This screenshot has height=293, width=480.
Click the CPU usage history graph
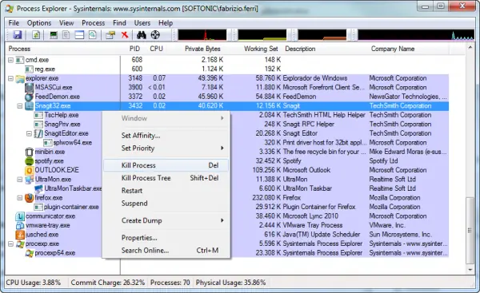[x=202, y=35]
